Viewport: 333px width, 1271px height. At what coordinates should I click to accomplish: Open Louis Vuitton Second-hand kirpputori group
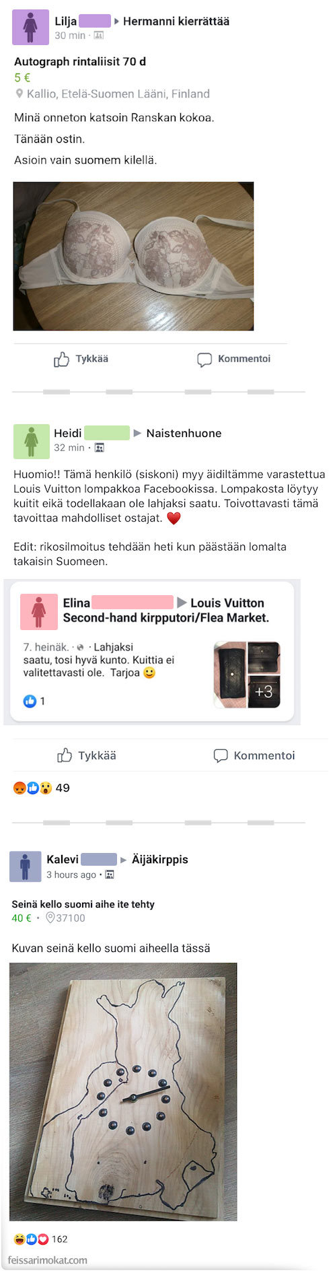click(166, 610)
